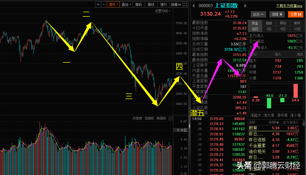Click 上证指数 title
The height and width of the screenshot is (175, 306).
[x=226, y=6]
